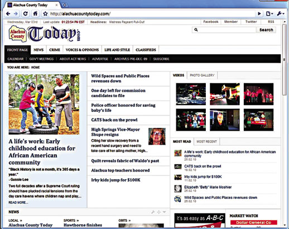Image resolution: width=289 pixels, height=229 pixels.
Task: Switch to the Most Read tab
Action: (182, 141)
